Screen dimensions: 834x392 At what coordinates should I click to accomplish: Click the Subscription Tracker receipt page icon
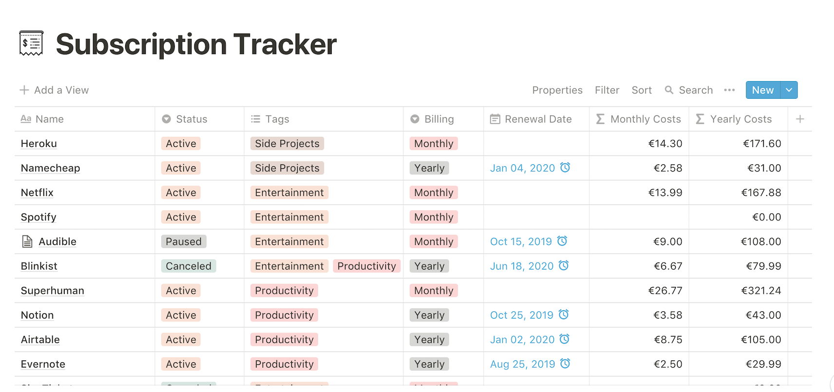[31, 43]
